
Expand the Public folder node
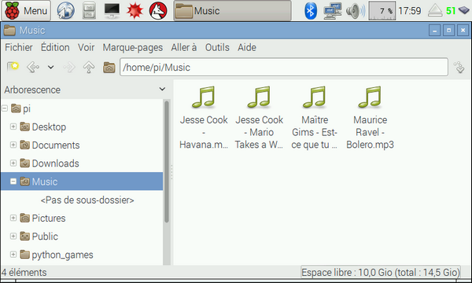coord(13,236)
